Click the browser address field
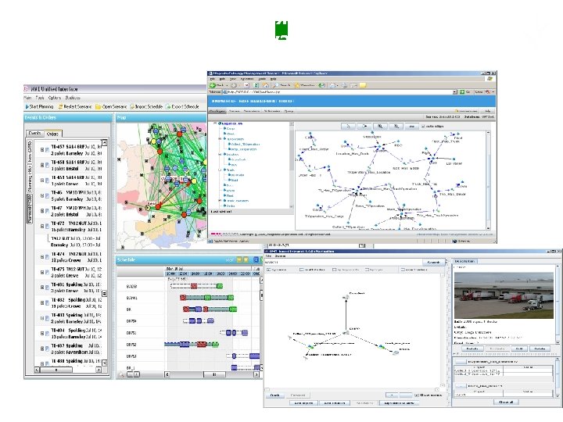Screen dimensions: 563x422 (x=338, y=92)
